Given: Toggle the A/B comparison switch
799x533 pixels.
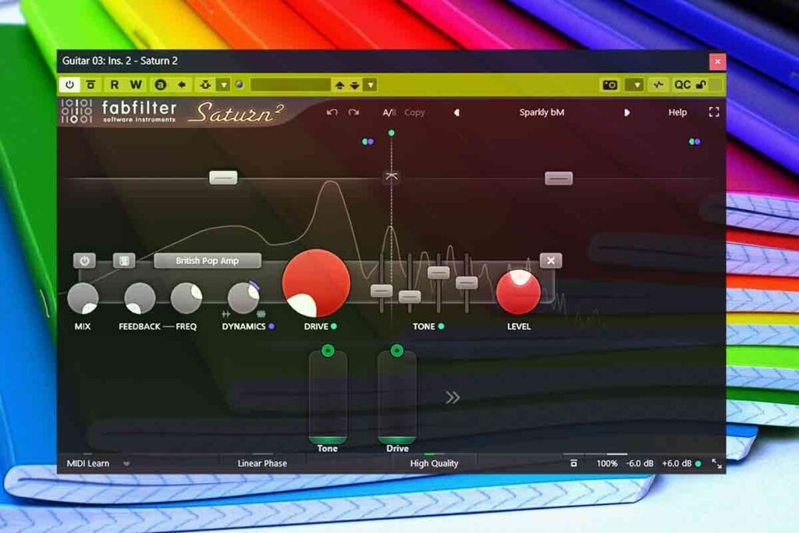Looking at the screenshot, I should (389, 112).
